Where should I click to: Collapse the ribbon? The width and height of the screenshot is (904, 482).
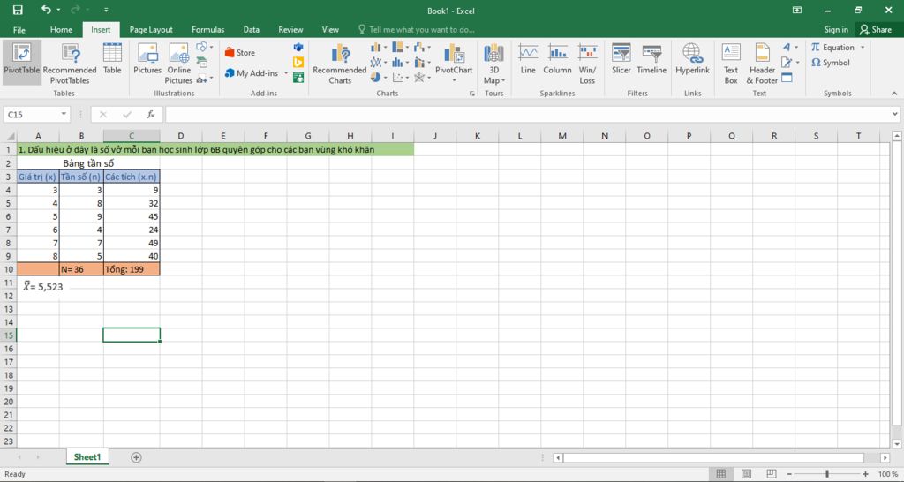coord(894,93)
